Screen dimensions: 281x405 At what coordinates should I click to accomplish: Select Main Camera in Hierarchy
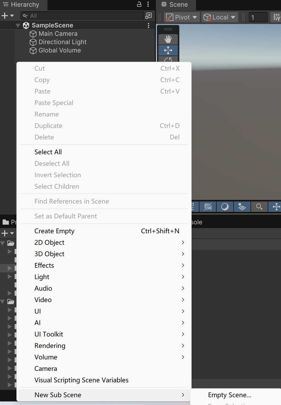pos(58,34)
